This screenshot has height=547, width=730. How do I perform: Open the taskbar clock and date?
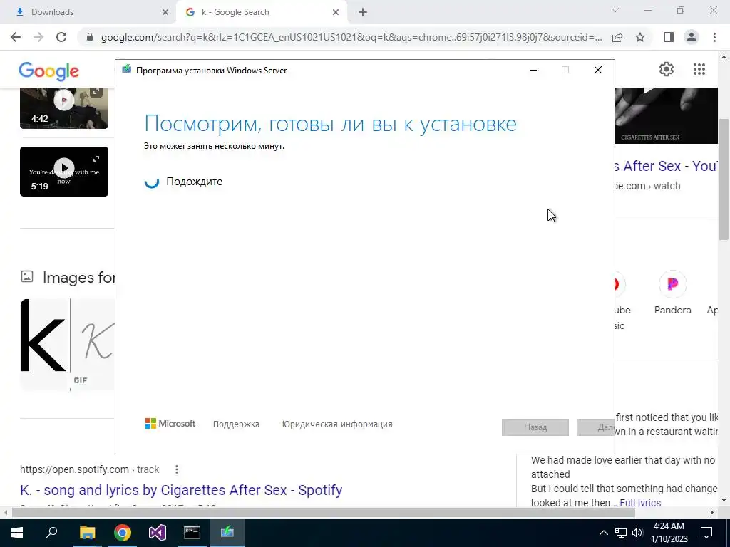tap(669, 533)
